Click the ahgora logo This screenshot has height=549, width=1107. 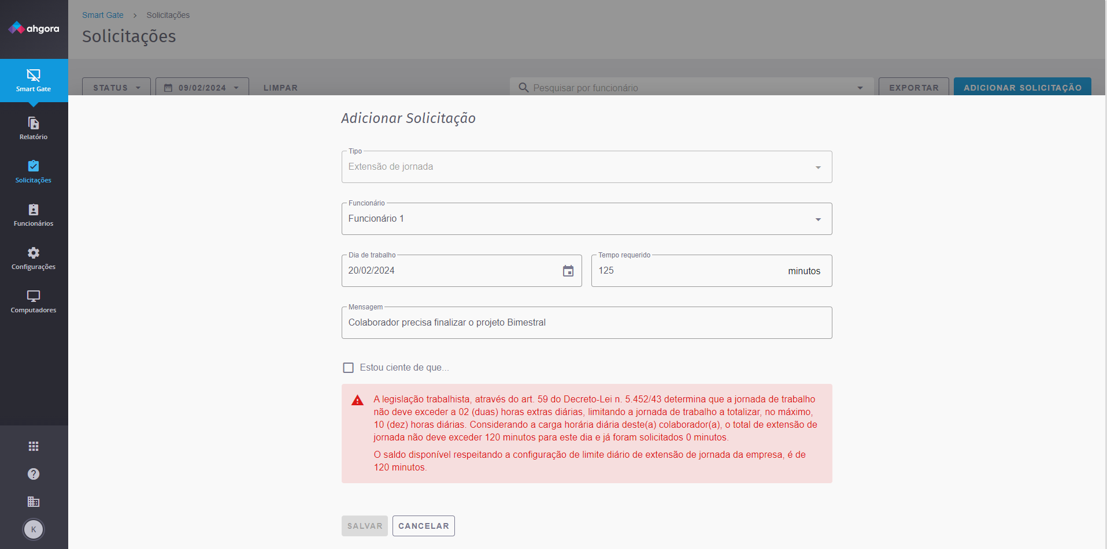point(34,28)
